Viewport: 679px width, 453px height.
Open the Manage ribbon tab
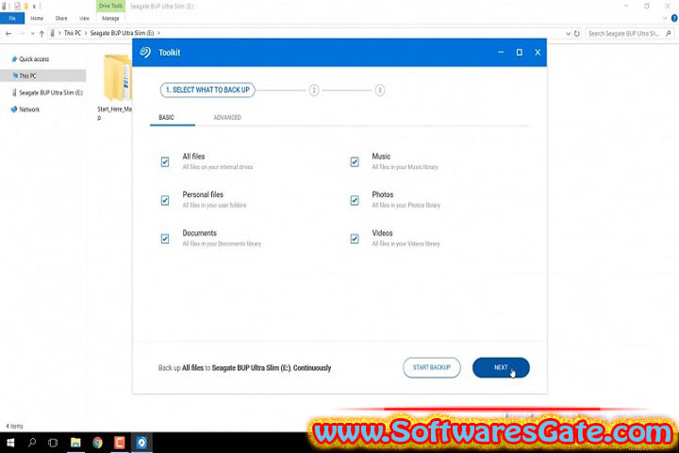point(110,18)
